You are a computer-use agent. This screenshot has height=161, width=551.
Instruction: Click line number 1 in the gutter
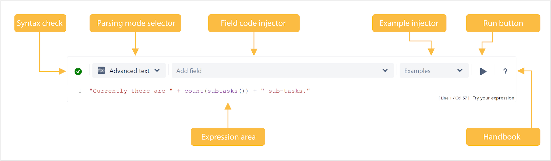(x=80, y=91)
